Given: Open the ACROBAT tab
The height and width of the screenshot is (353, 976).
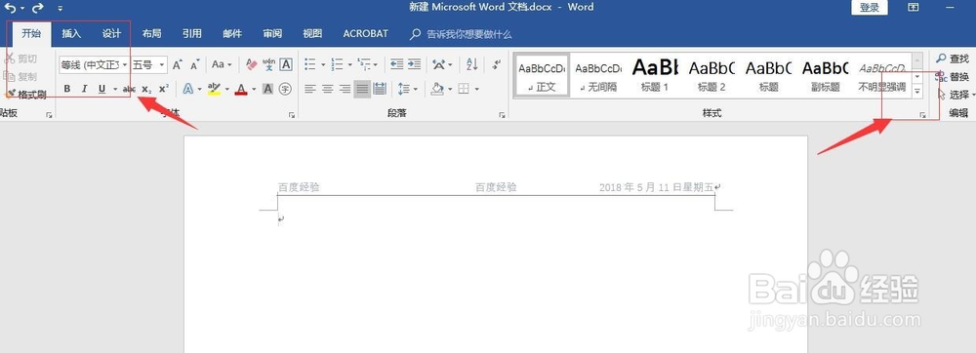Looking at the screenshot, I should pos(365,33).
